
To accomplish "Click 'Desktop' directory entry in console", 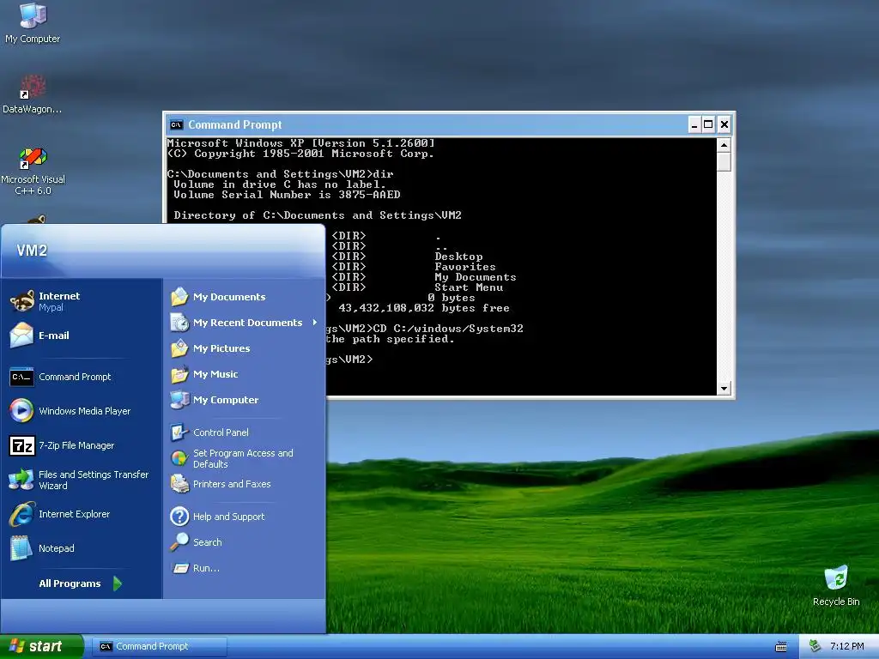I will pos(458,257).
